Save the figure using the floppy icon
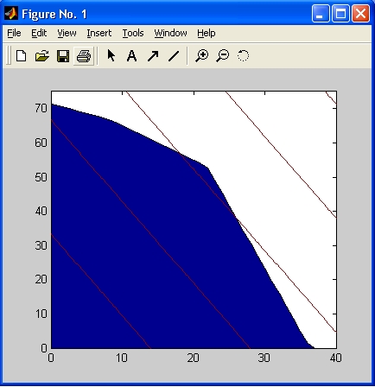375x387 pixels. click(x=63, y=56)
